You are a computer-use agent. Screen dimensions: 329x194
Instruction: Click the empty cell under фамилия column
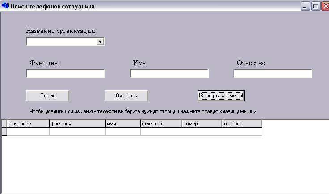coord(78,132)
